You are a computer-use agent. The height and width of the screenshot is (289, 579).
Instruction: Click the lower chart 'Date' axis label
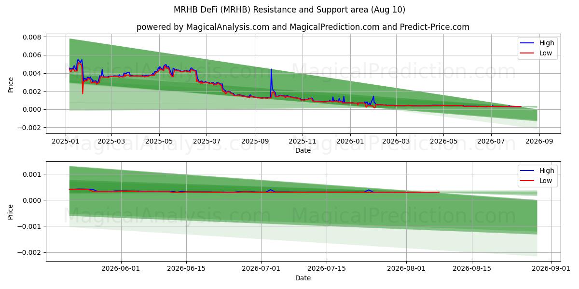click(303, 278)
